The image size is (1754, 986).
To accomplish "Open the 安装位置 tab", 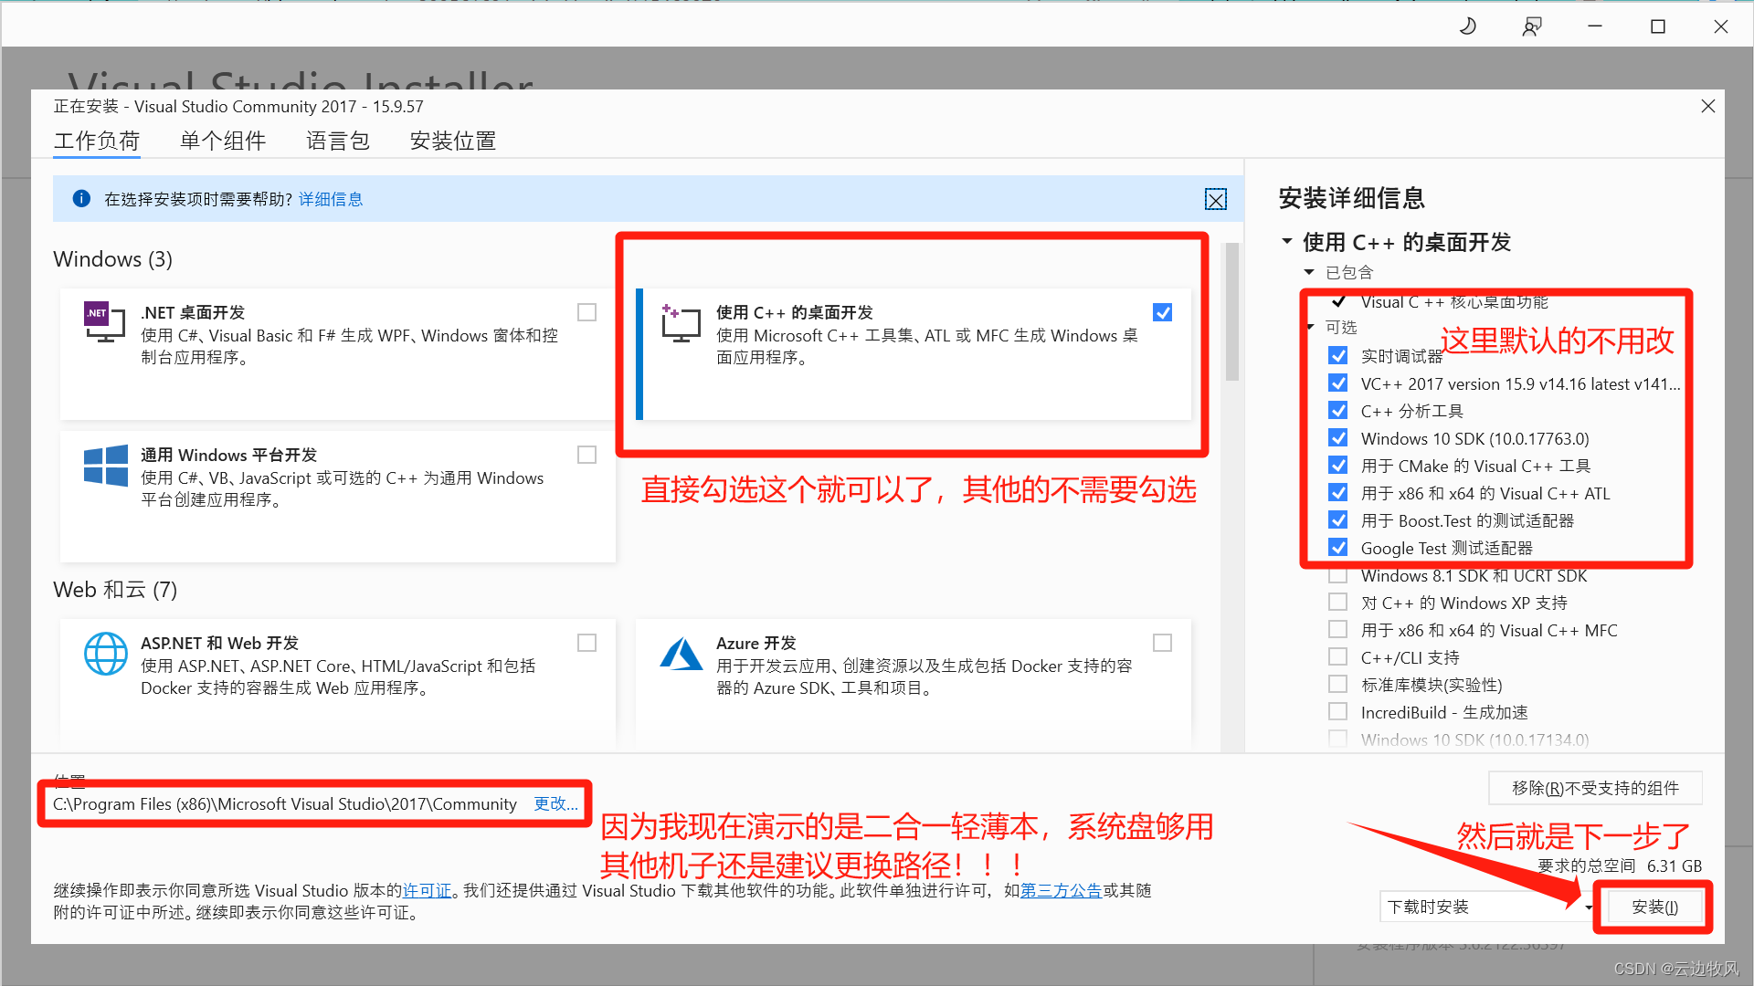I will 452,141.
